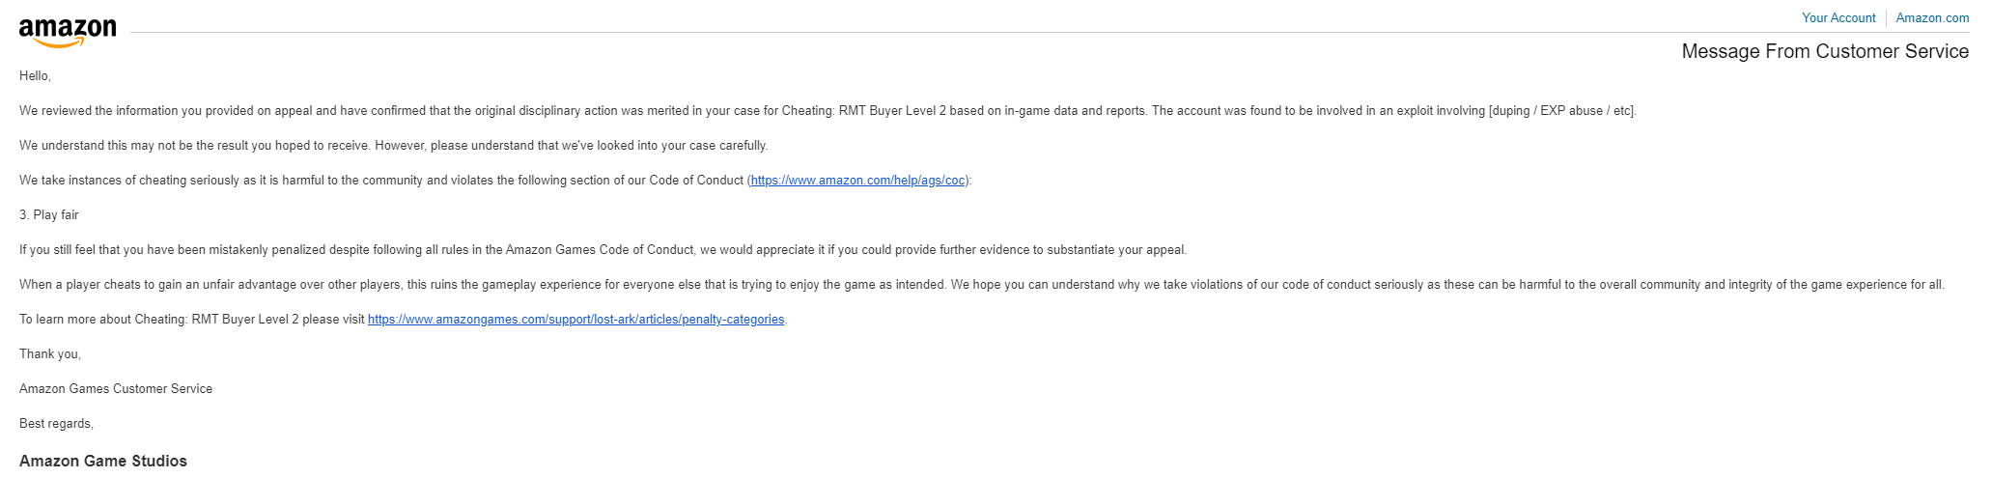This screenshot has width=1992, height=478.
Task: Click the paragraph starting 'We take instances of cheating'
Action: 495,181
